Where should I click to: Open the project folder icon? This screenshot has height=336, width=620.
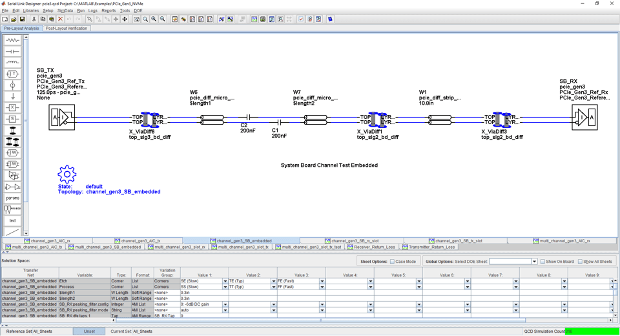pyautogui.click(x=14, y=19)
